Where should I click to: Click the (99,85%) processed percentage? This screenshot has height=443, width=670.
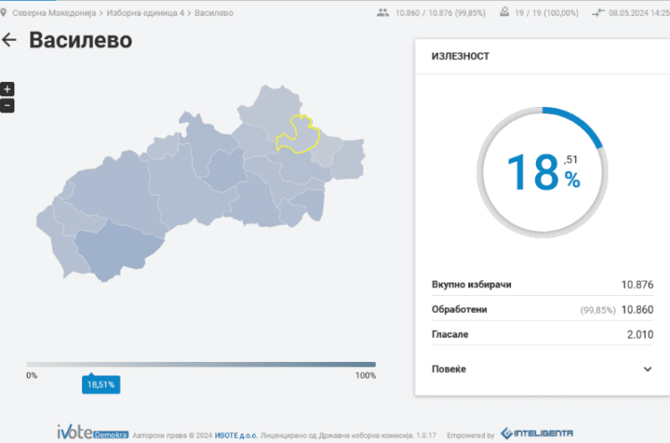click(598, 310)
